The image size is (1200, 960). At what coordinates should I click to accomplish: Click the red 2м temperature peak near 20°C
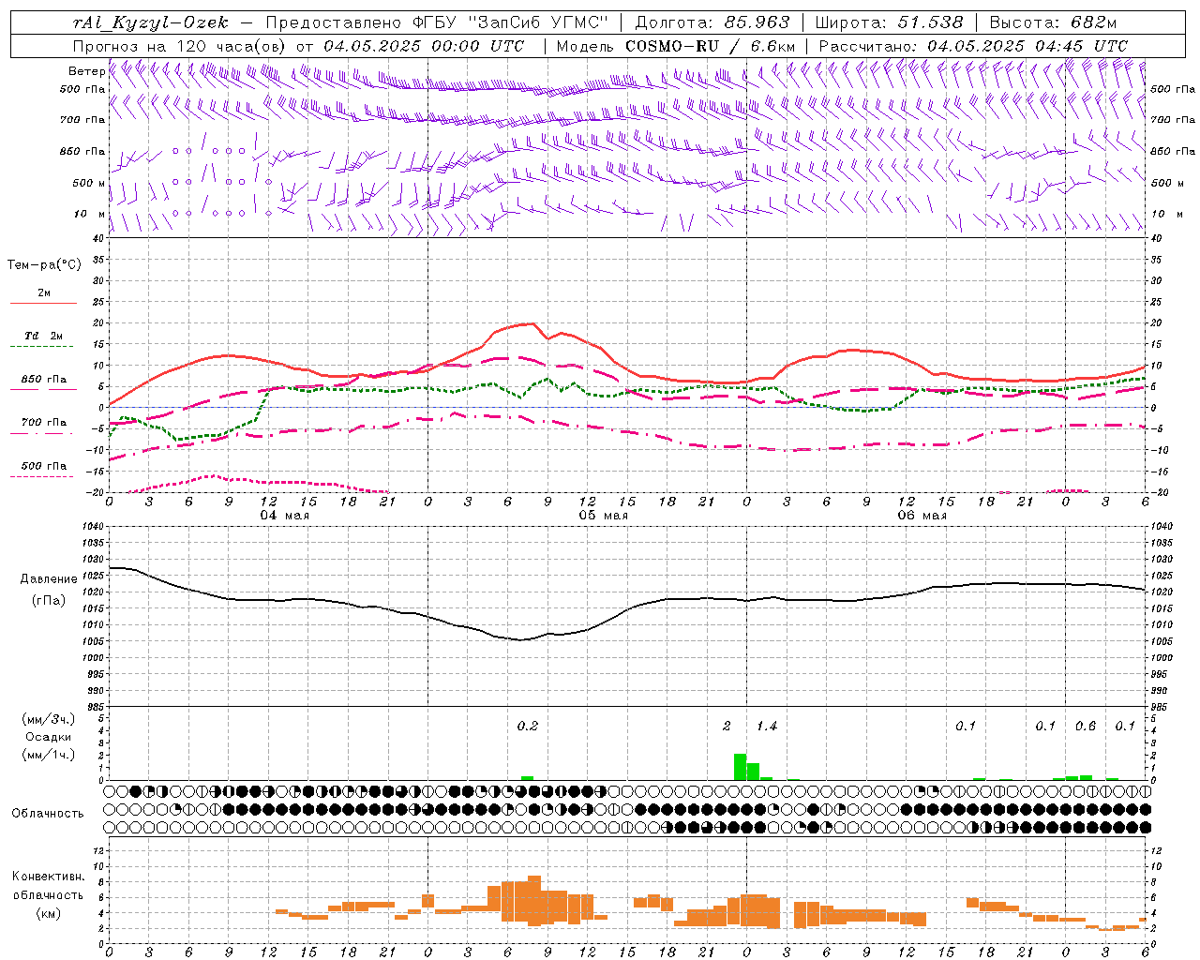[x=532, y=323]
